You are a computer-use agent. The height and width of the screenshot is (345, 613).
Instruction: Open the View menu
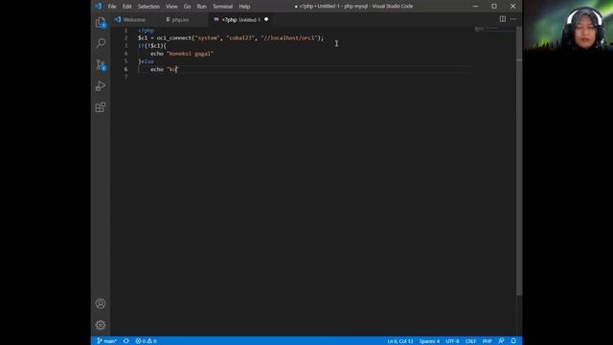171,7
